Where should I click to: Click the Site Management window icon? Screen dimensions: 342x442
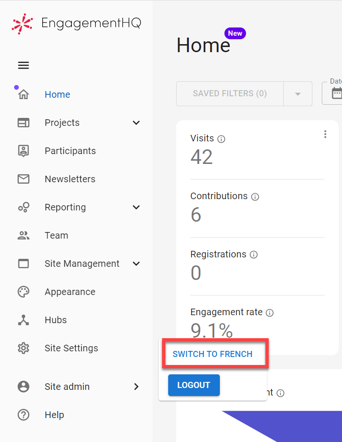click(23, 264)
